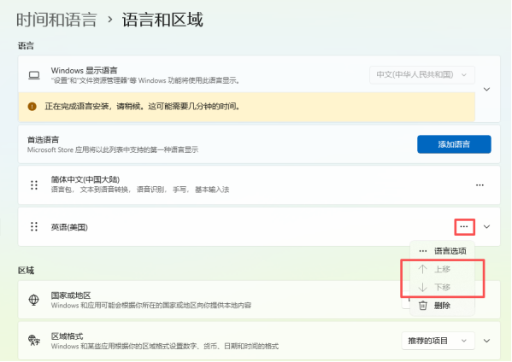512x362 pixels.
Task: Click the 添加语言 button
Action: click(x=454, y=144)
